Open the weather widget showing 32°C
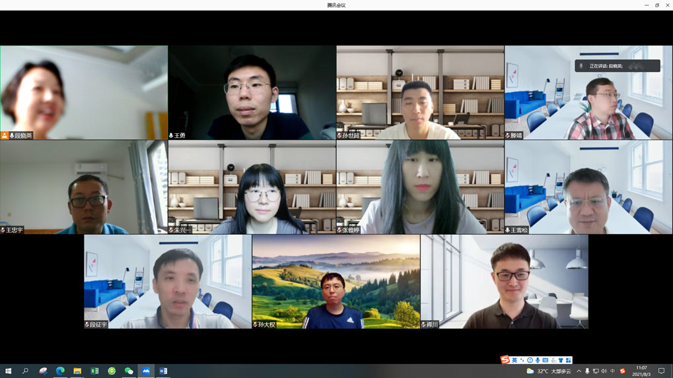 [549, 371]
